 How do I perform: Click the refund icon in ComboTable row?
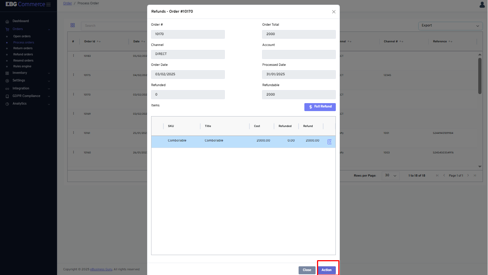(x=329, y=142)
